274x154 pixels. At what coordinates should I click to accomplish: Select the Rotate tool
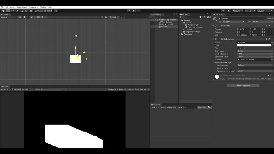(12, 11)
